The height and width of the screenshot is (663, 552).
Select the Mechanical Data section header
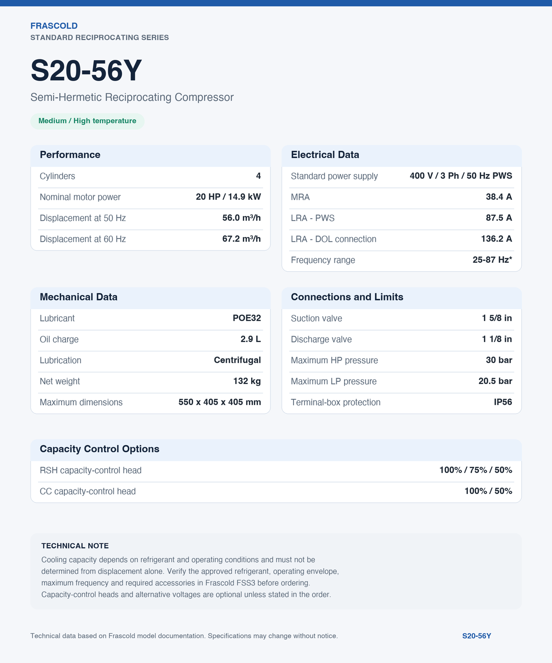click(79, 297)
